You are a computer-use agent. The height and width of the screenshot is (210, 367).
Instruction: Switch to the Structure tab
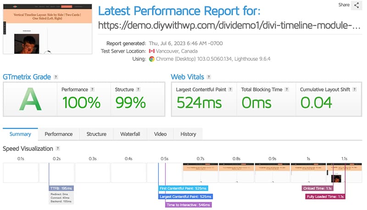coord(96,134)
